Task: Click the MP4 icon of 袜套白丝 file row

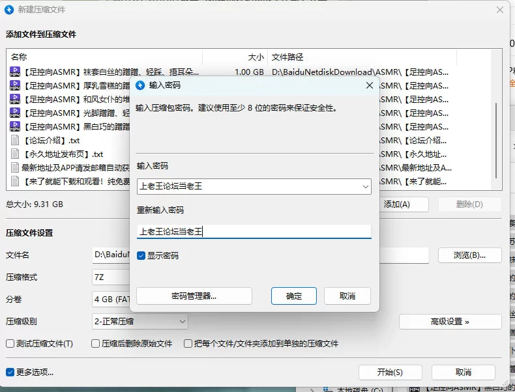Action: 15,72
